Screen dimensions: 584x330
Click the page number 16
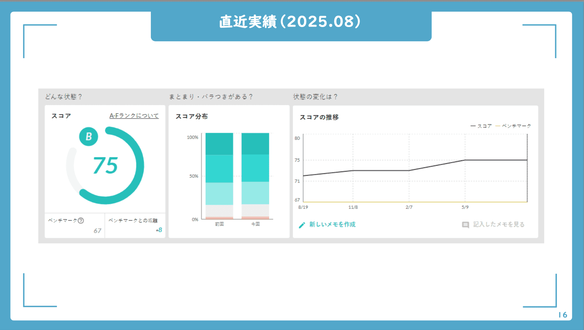[563, 315]
